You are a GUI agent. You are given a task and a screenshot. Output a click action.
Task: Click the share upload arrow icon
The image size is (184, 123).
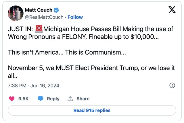(70, 99)
